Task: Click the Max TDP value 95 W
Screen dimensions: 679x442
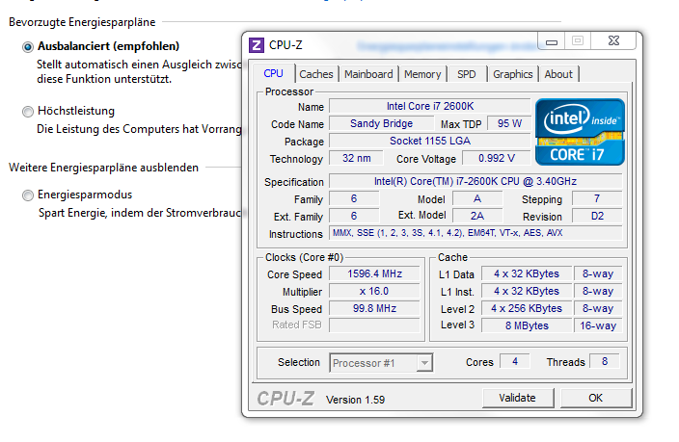Action: point(509,123)
